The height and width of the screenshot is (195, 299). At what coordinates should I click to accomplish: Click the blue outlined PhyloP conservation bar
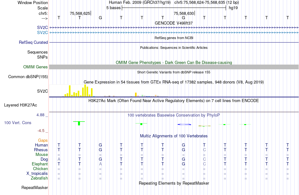184,124
